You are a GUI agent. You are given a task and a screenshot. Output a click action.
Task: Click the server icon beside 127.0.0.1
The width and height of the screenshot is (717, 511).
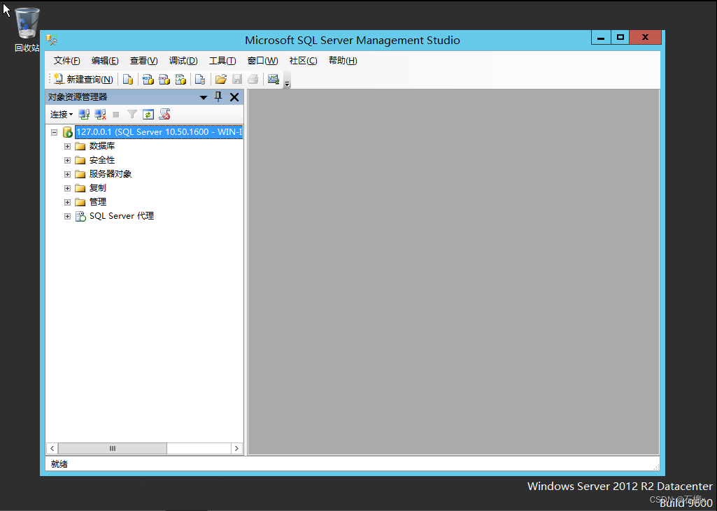[68, 132]
